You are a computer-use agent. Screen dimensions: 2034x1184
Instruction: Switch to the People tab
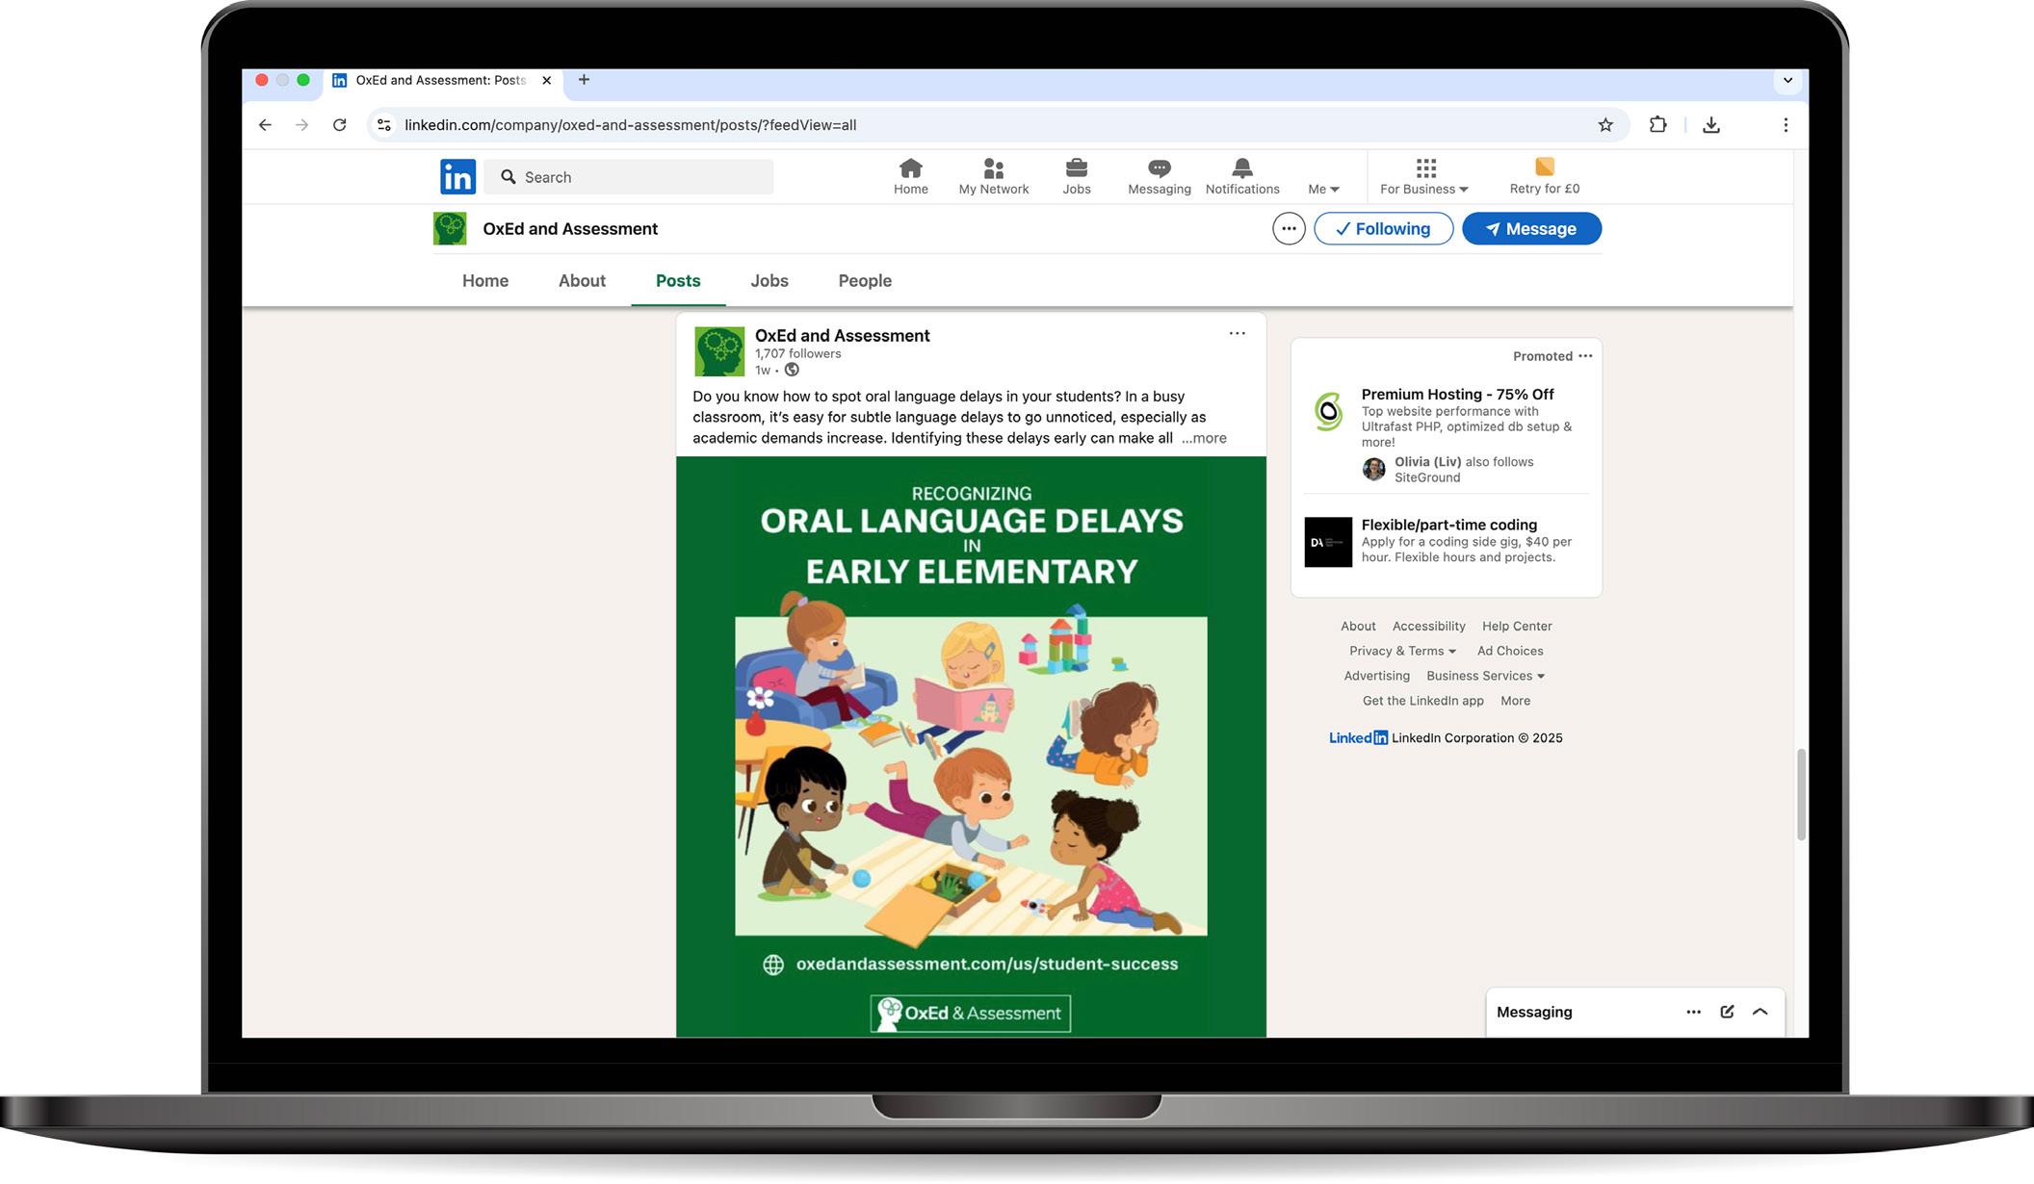(x=864, y=281)
